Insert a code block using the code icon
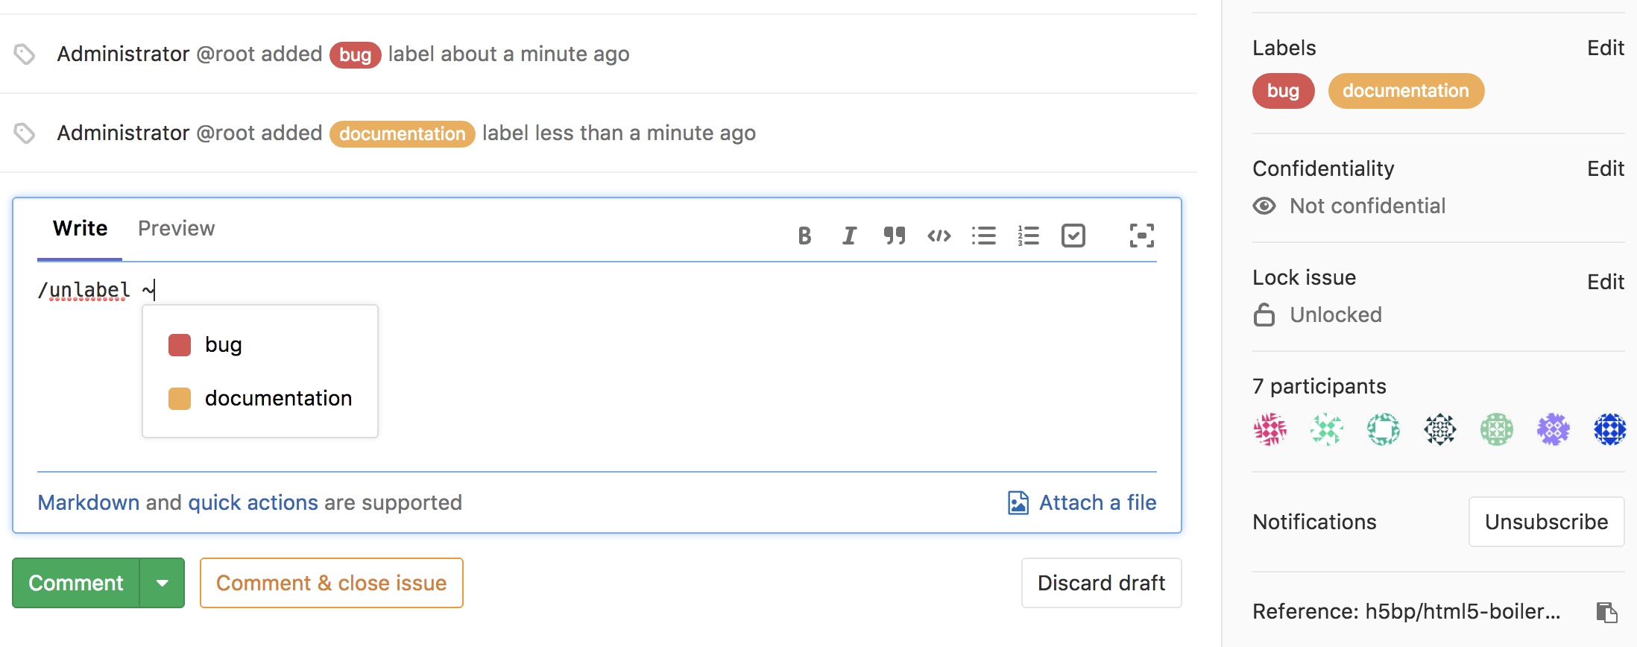Viewport: 1637px width, 647px height. tap(939, 236)
